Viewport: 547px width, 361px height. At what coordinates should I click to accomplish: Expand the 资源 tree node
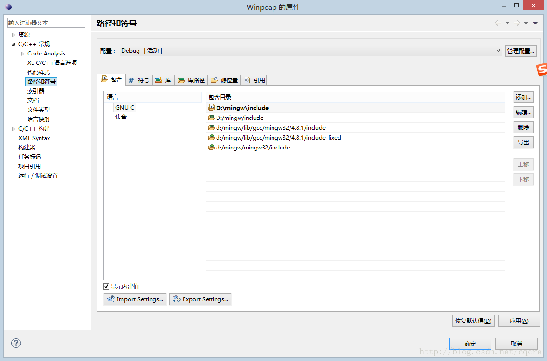click(x=13, y=34)
